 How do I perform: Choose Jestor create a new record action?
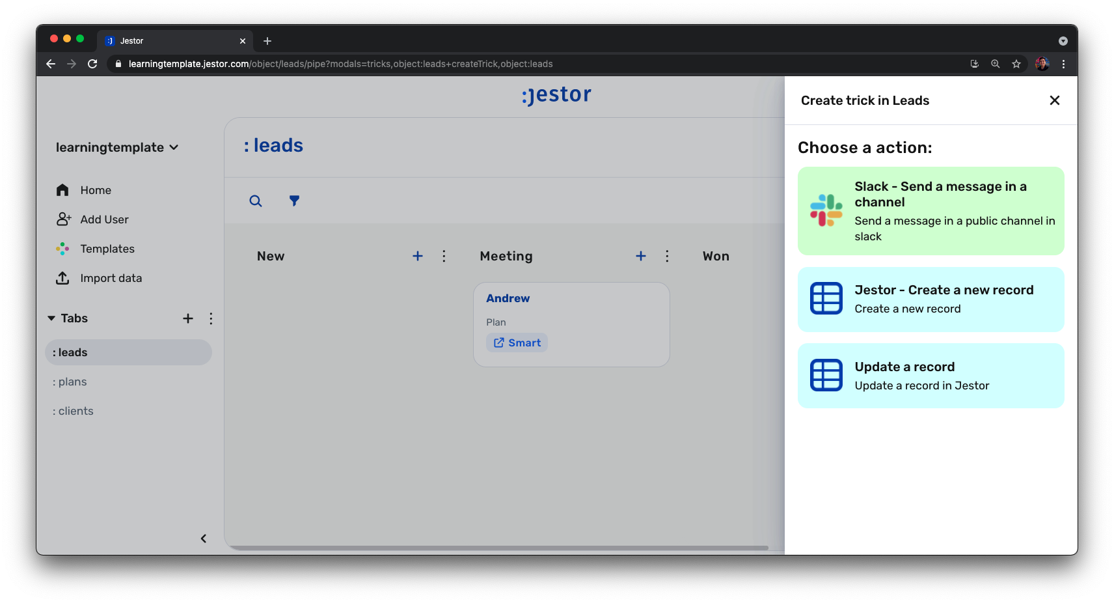tap(931, 299)
